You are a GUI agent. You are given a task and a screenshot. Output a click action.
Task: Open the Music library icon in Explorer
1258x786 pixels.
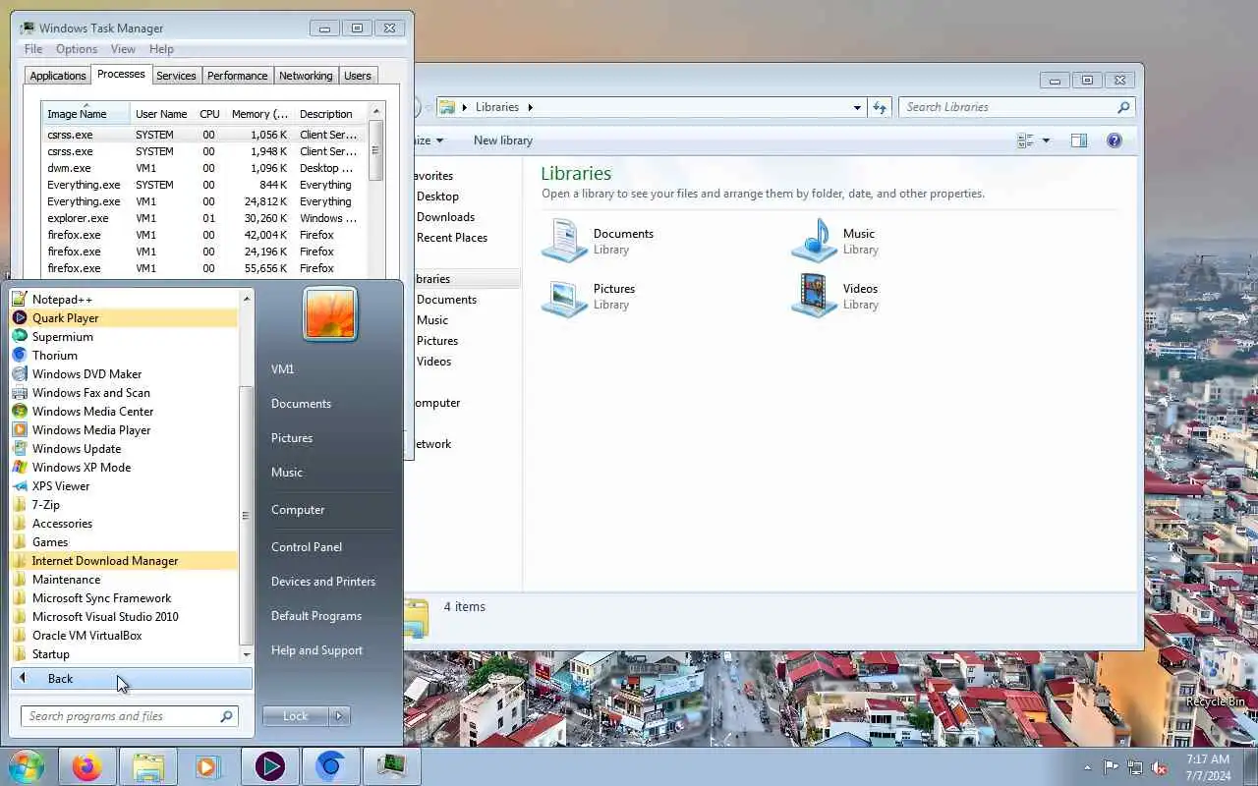pos(815,241)
